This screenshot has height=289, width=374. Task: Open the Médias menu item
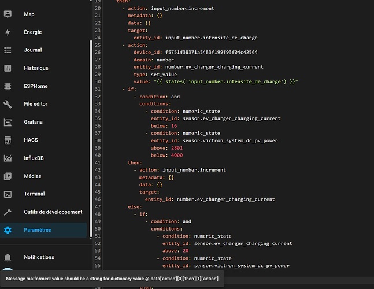pos(33,176)
